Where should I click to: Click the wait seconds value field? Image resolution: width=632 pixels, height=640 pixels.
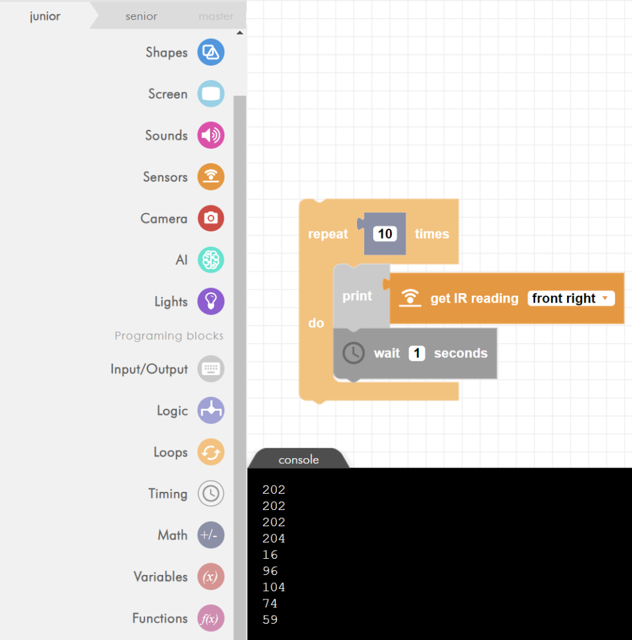tap(417, 353)
